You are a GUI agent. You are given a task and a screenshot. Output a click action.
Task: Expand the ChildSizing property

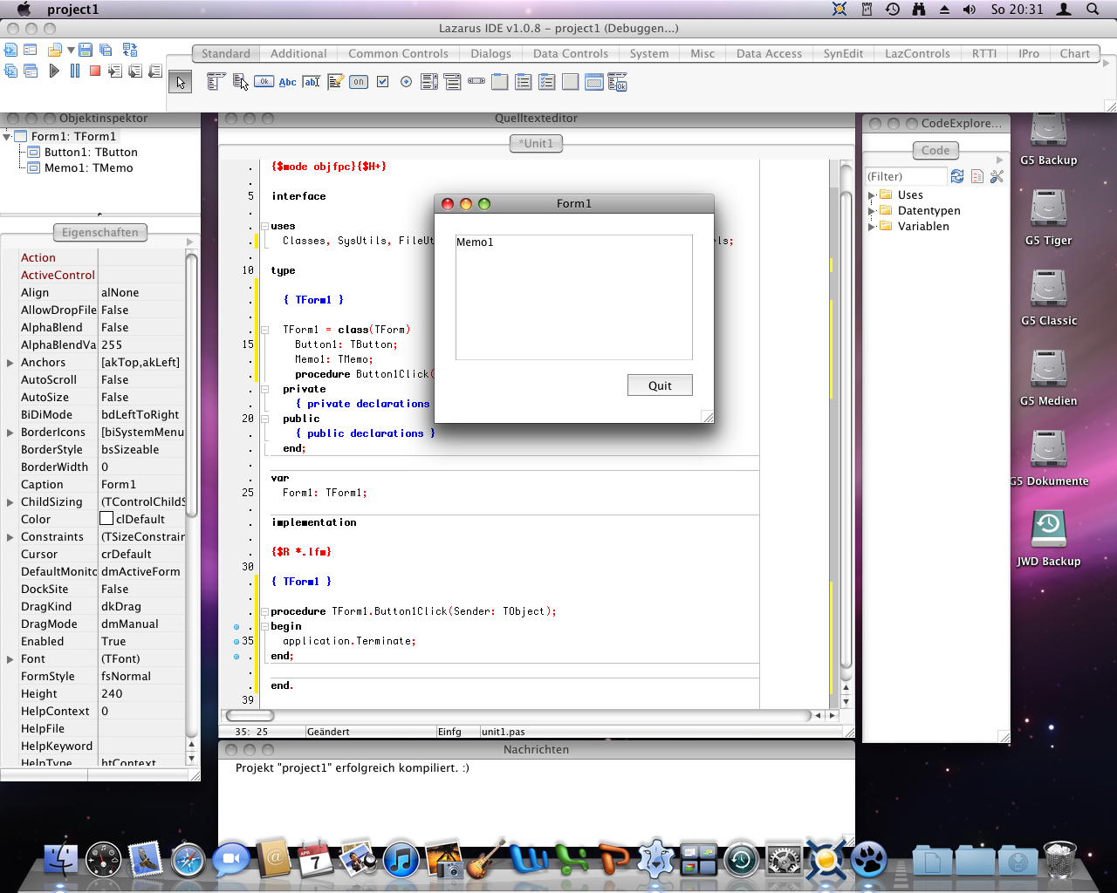[10, 501]
